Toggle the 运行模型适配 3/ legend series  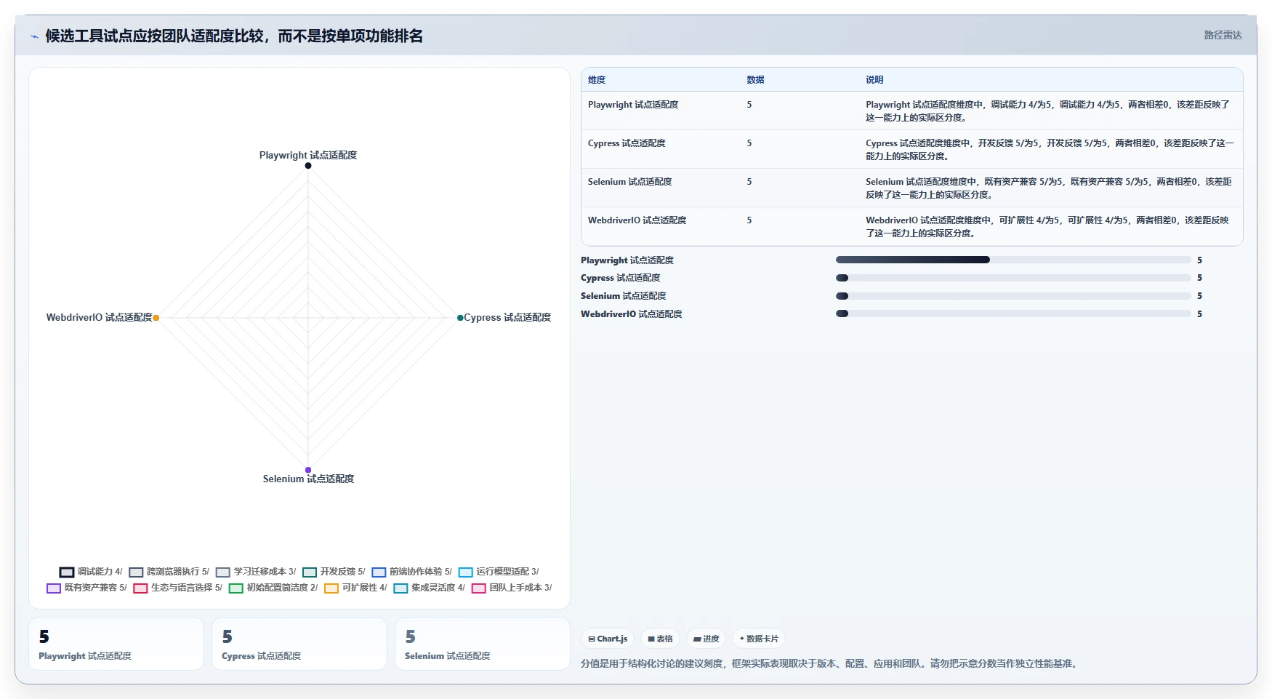pos(499,572)
